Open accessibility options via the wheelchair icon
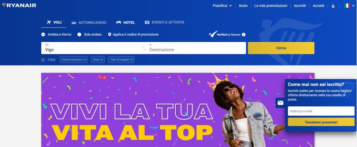This screenshot has height=147, width=357. (x=333, y=6)
